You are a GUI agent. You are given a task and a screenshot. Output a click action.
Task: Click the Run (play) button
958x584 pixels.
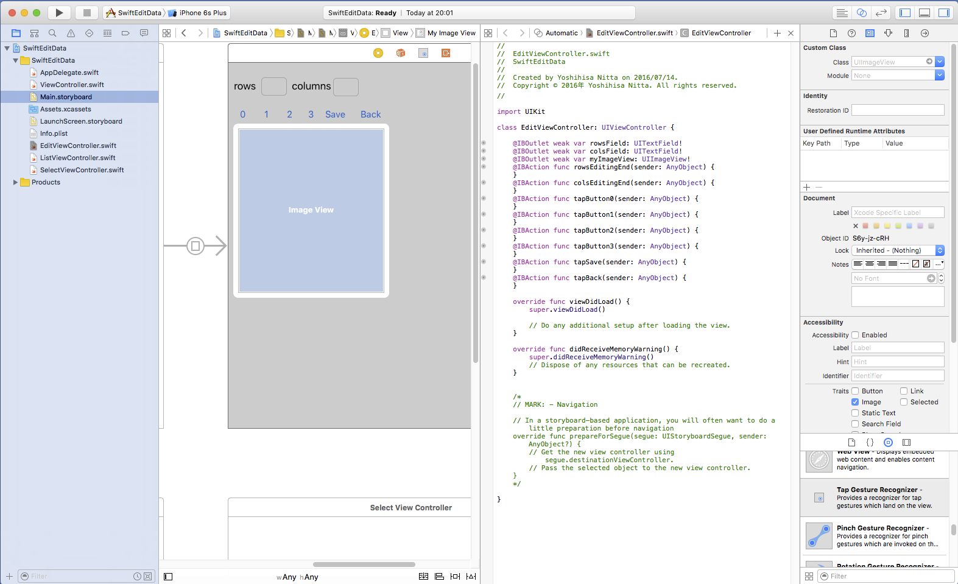click(59, 13)
